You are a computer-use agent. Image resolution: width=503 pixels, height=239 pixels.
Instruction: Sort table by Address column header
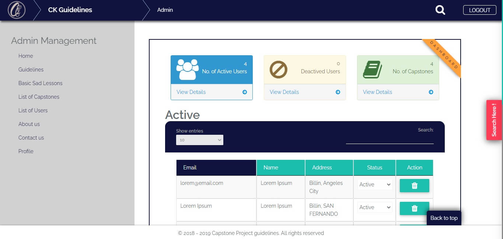(329, 168)
